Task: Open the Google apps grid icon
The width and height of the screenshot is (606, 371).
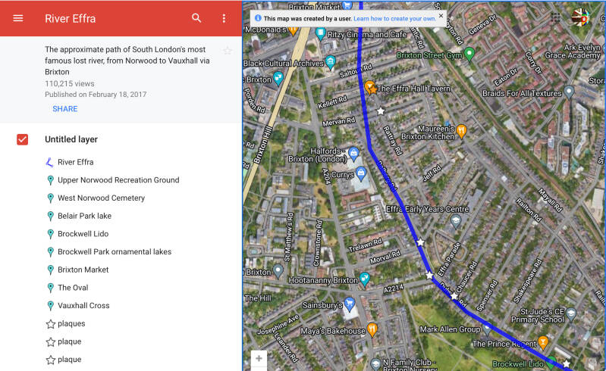Action: click(x=556, y=17)
